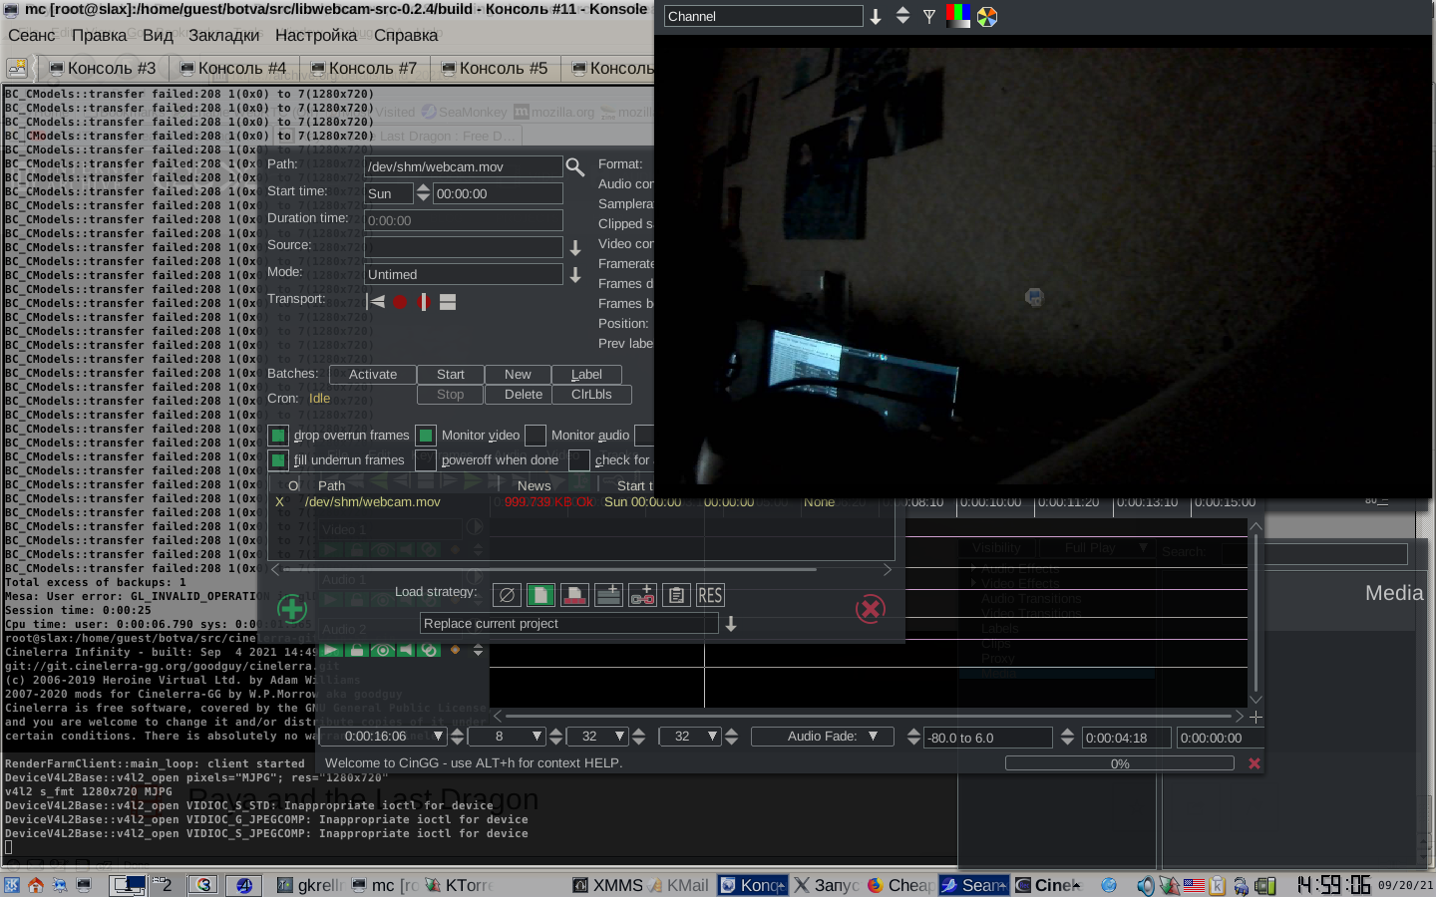Viewport: 1436px width, 897px height.
Task: Click the red X cancel icon in the record dialog
Action: coord(871,608)
